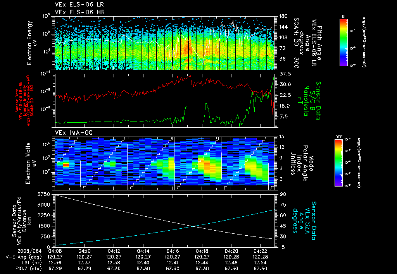Click the 04:12 time tick label

[x=114, y=252]
